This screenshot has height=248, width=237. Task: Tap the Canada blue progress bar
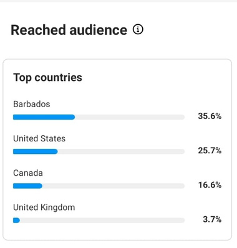point(27,186)
